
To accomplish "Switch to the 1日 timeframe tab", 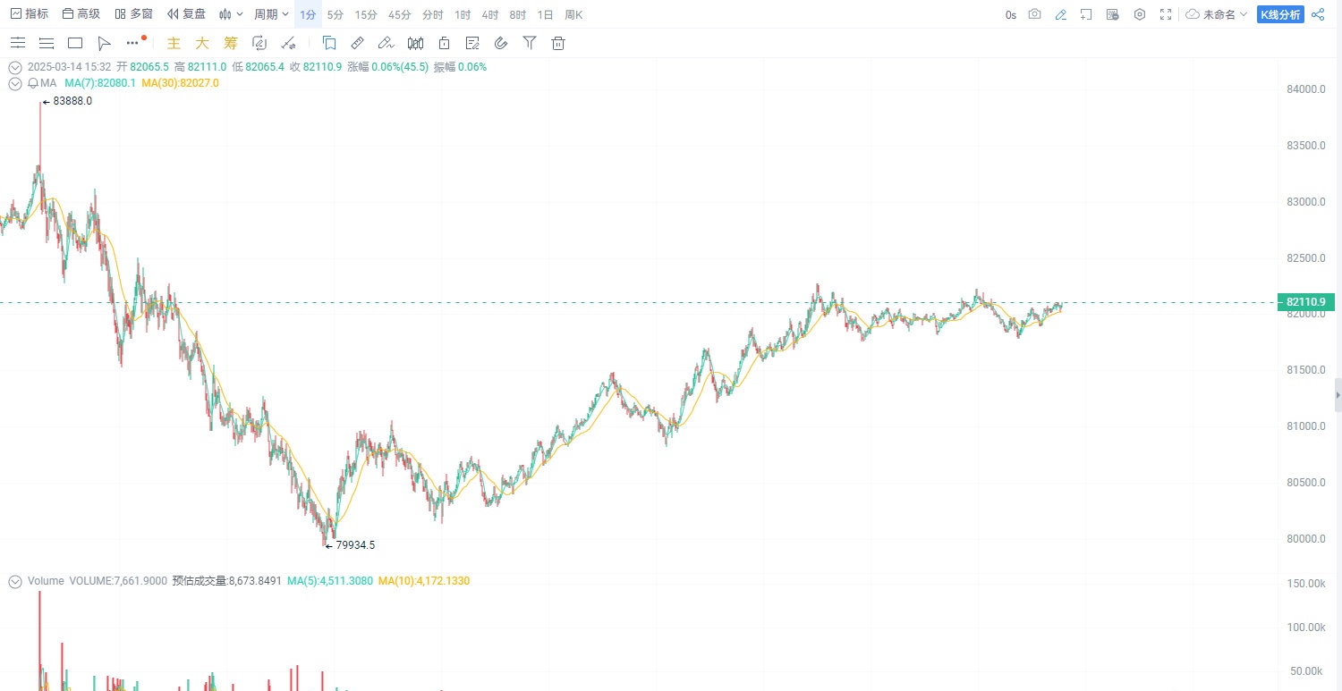I will [x=545, y=14].
